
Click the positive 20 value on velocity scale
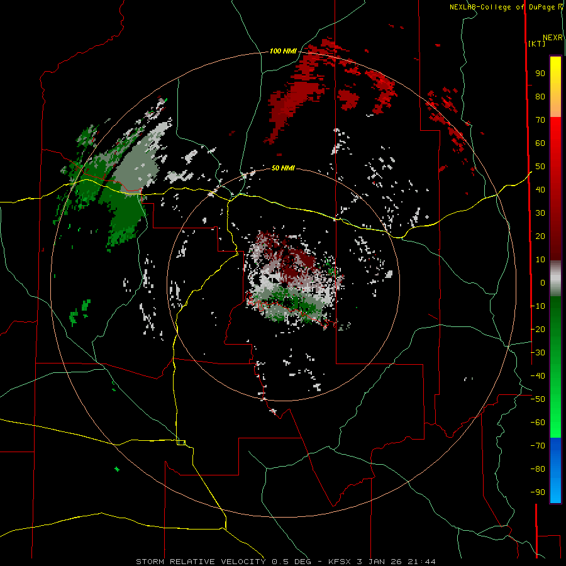(540, 236)
